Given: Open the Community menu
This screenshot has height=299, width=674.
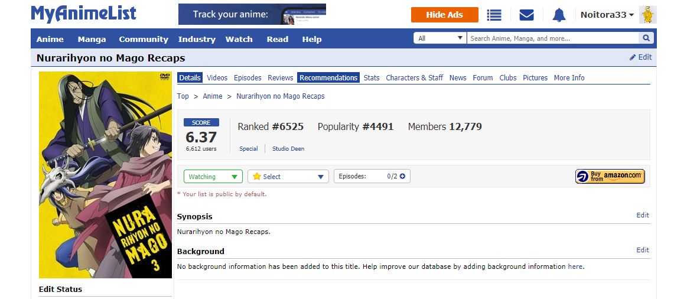Looking at the screenshot, I should [x=144, y=40].
